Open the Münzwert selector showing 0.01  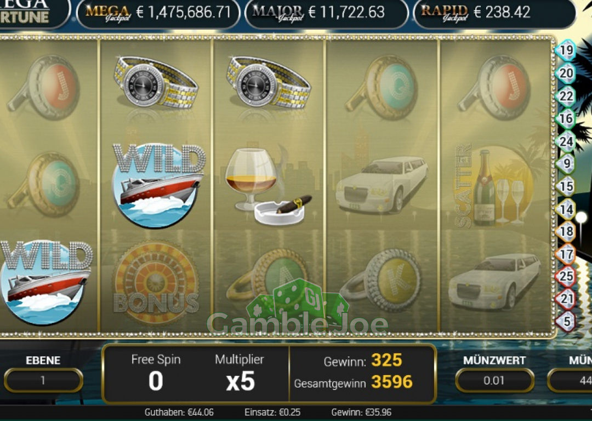(x=494, y=380)
